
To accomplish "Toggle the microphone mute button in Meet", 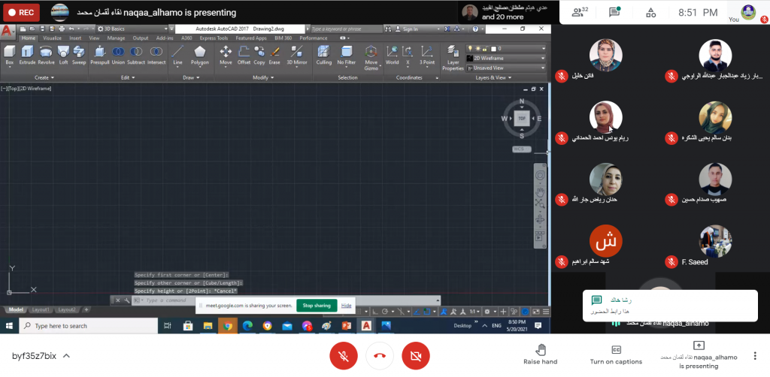I will coord(343,355).
